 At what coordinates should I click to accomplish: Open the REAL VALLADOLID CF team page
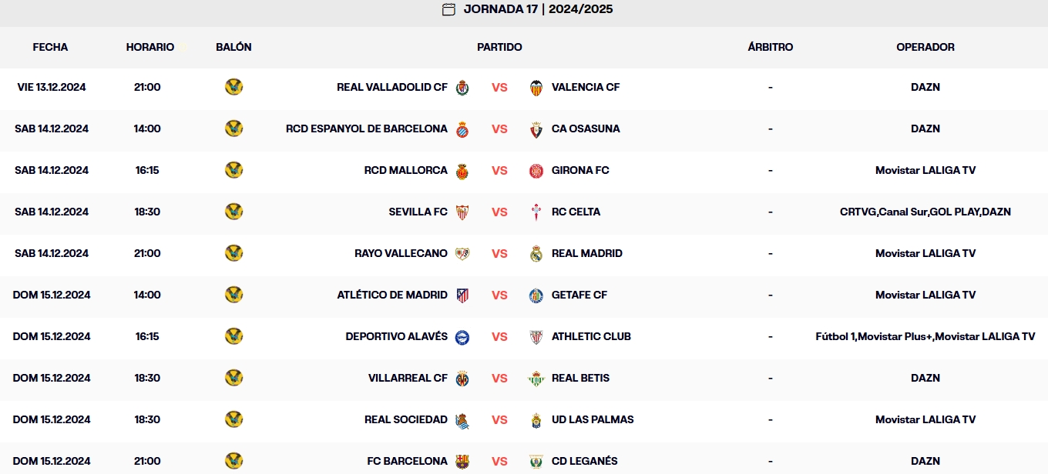391,87
